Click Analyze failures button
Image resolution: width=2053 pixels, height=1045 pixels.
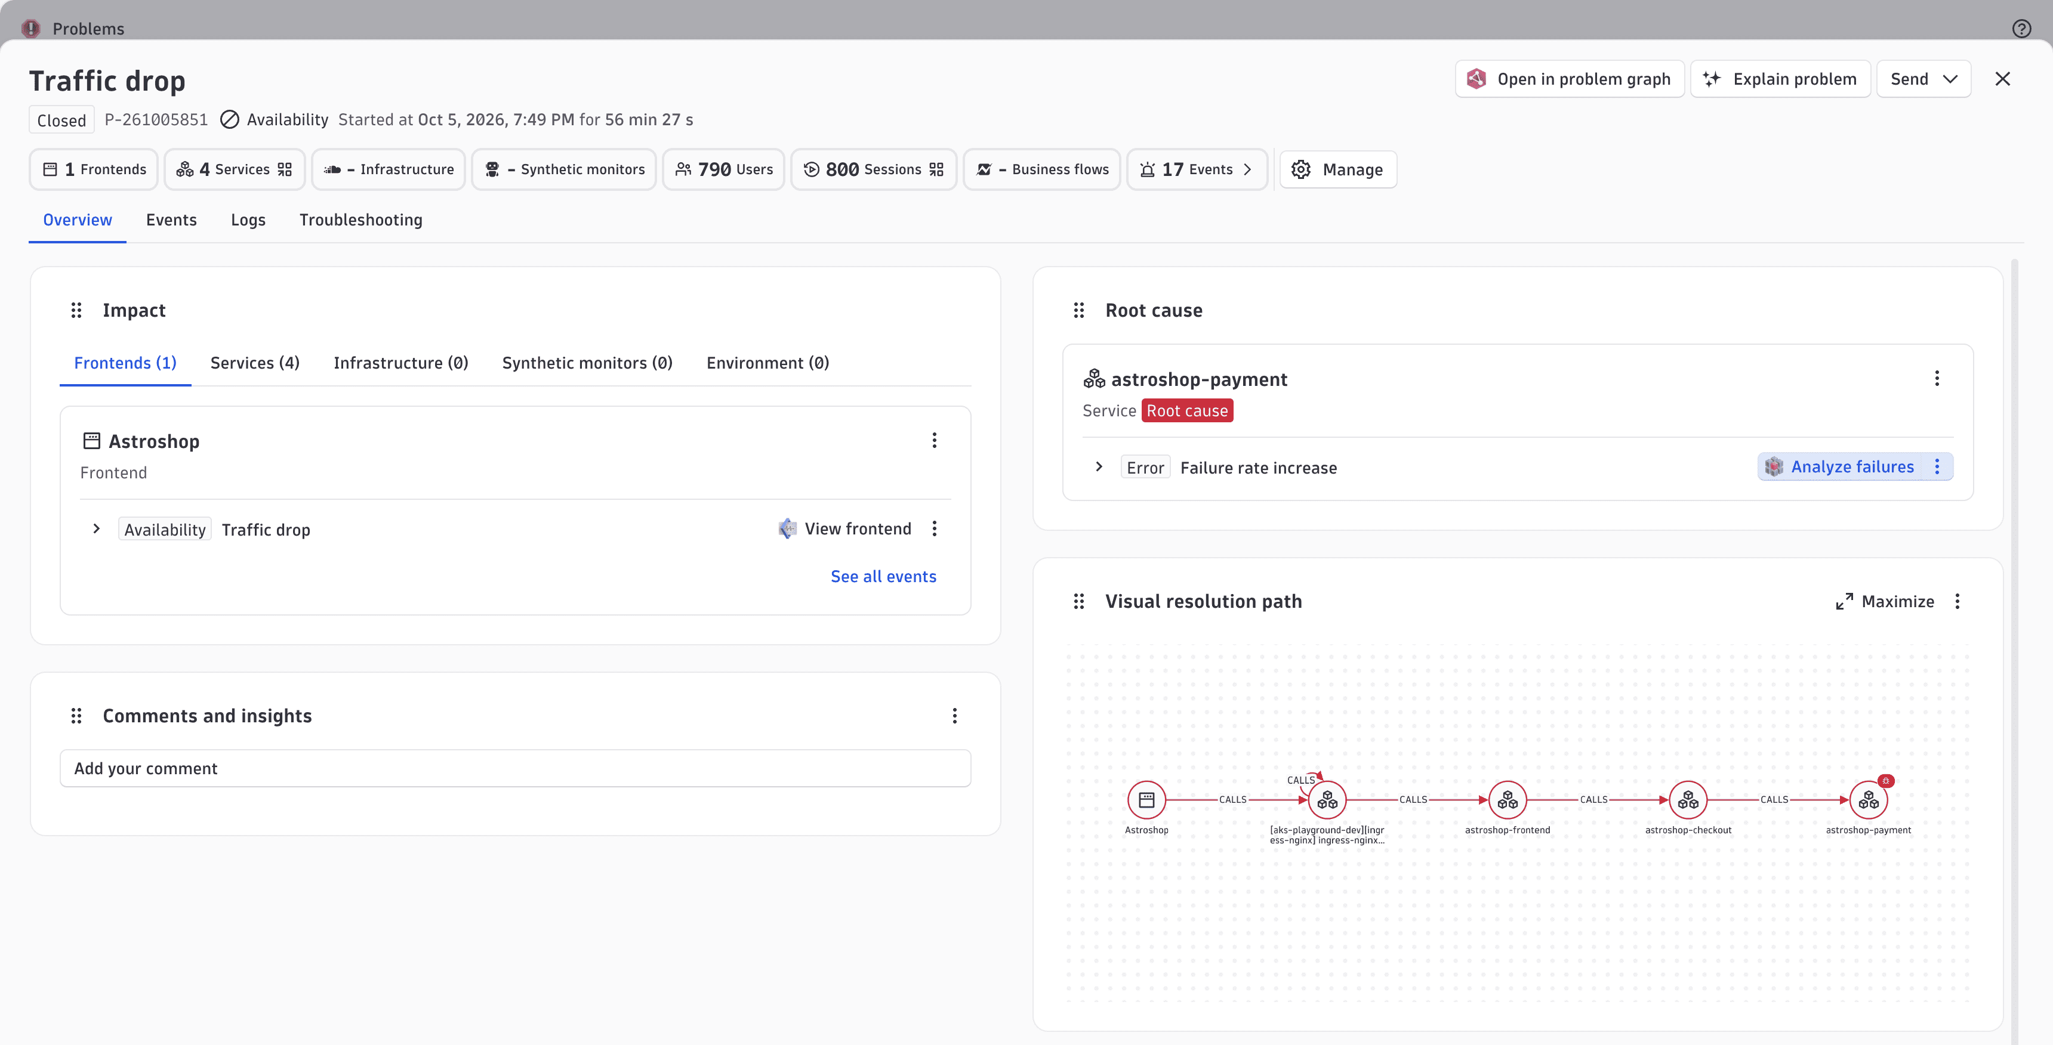(1839, 467)
